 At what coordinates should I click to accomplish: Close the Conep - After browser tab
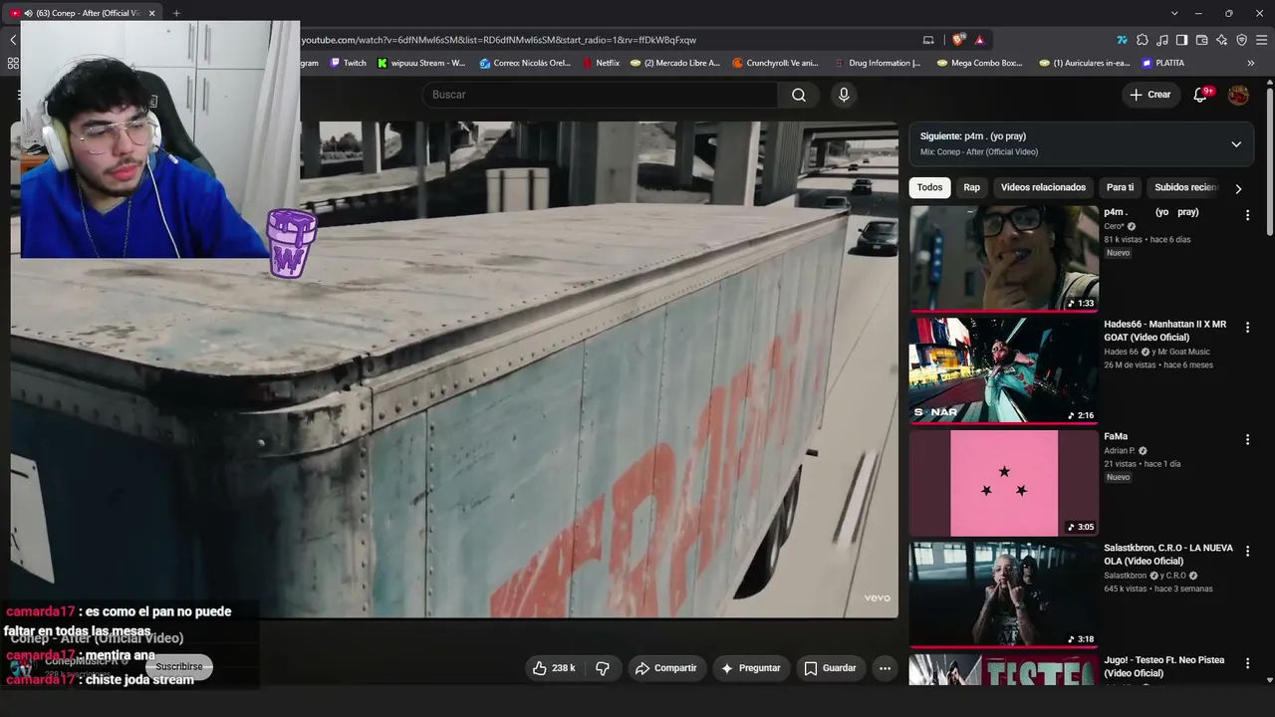[x=151, y=13]
